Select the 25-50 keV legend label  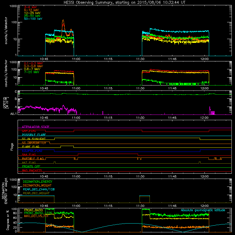(x=32, y=16)
